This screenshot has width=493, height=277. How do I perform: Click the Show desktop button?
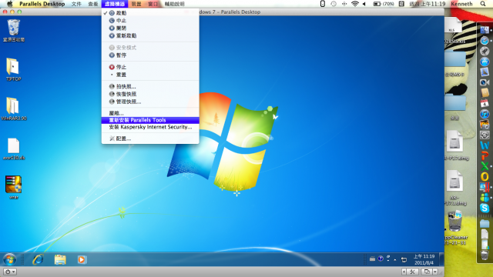pos(441,259)
